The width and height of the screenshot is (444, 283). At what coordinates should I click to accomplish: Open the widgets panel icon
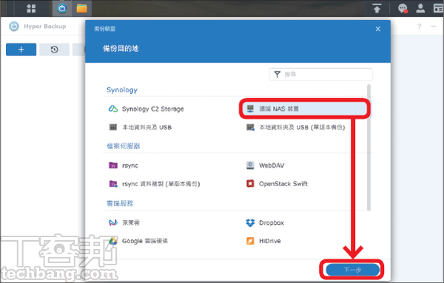[x=438, y=8]
